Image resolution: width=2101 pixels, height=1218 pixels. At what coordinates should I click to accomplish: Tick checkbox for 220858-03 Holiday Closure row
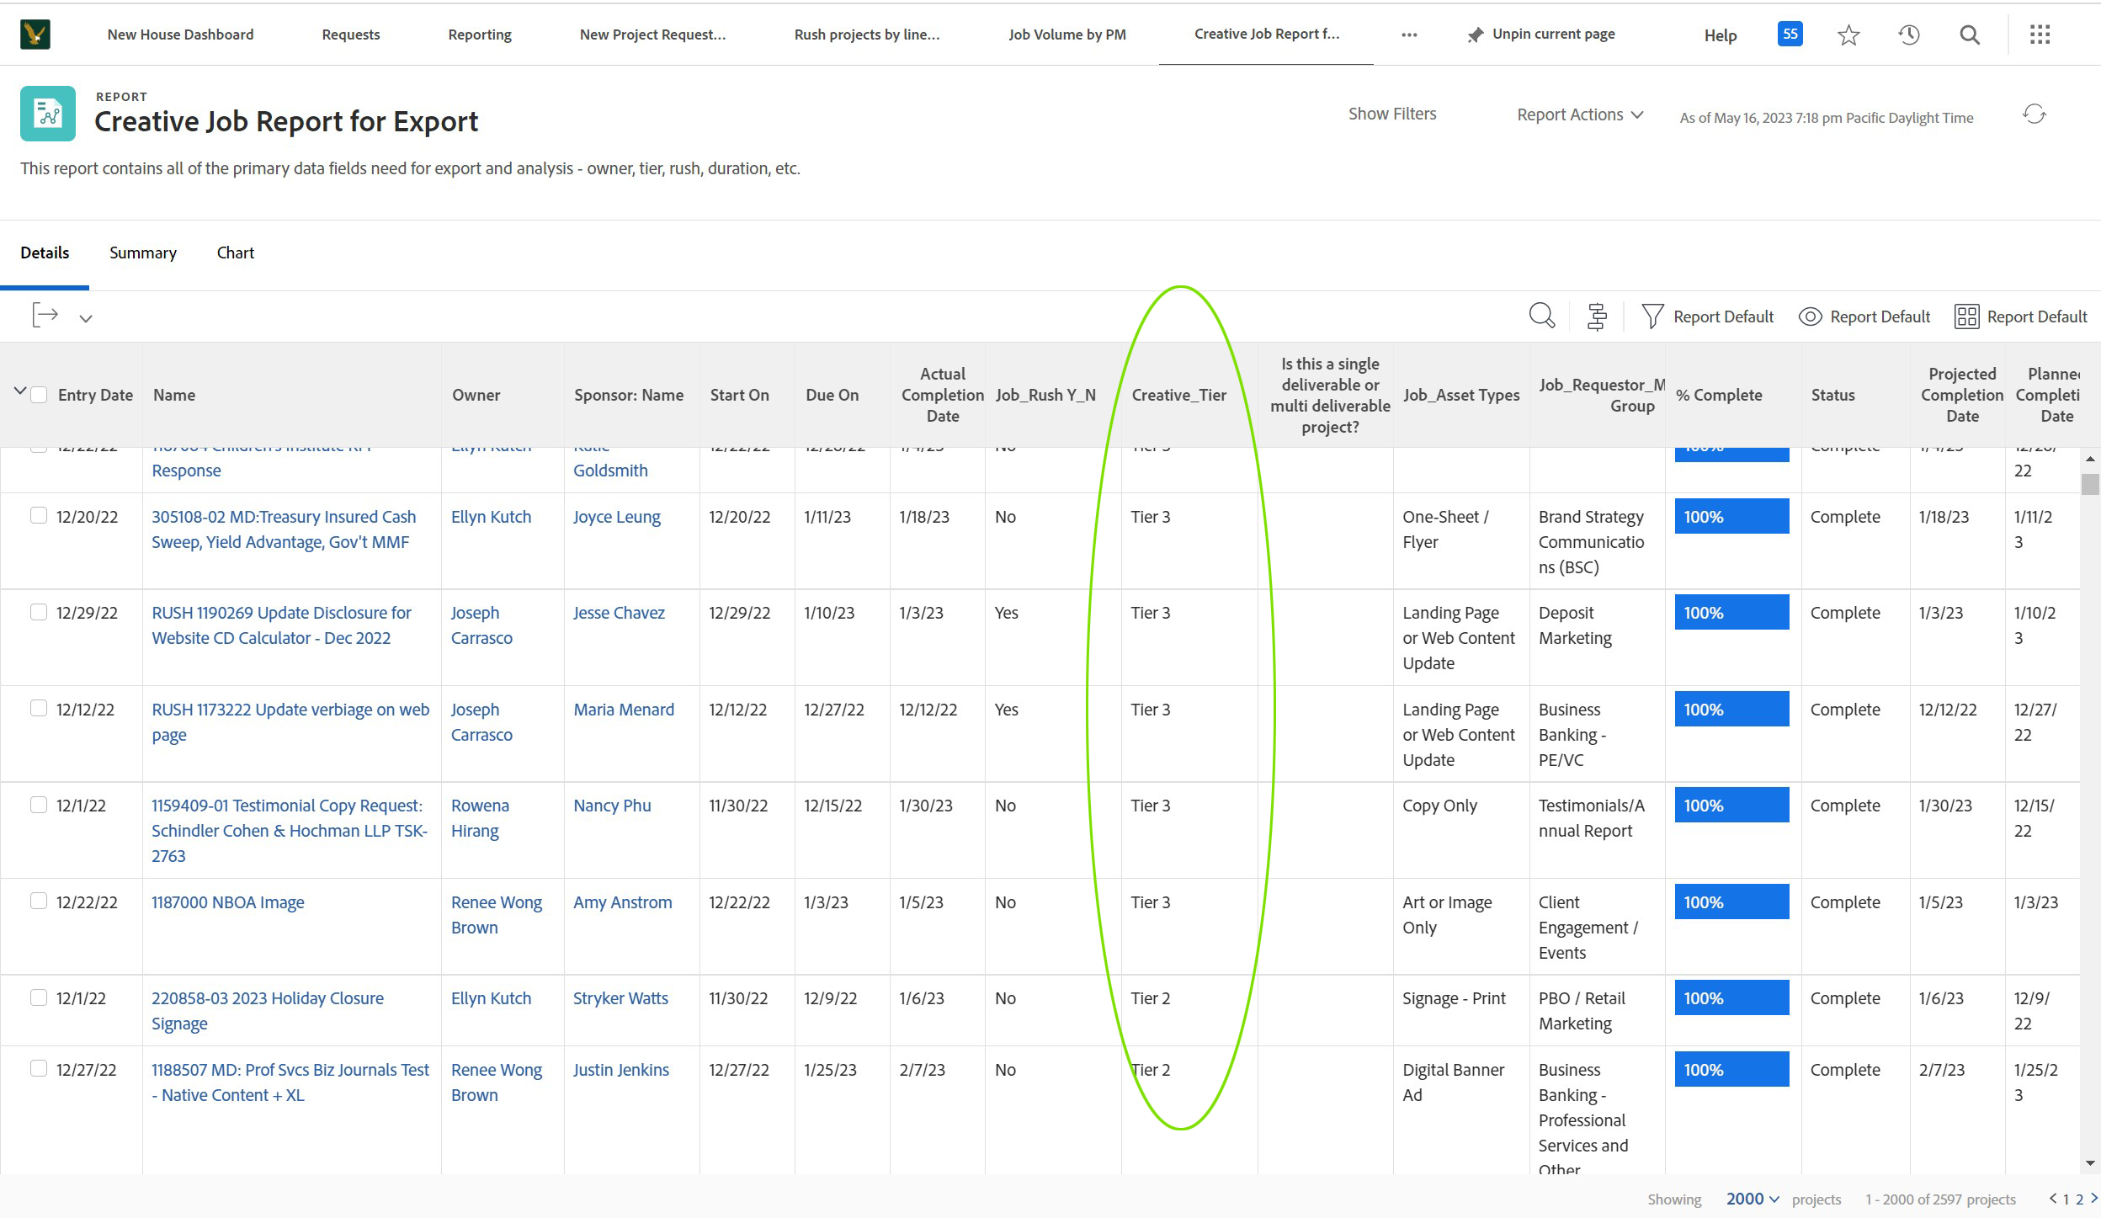tap(39, 997)
